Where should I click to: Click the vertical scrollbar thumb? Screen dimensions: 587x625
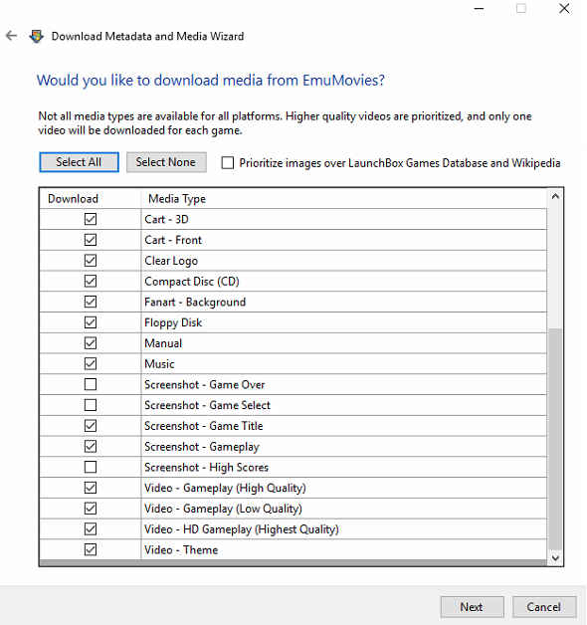555,439
